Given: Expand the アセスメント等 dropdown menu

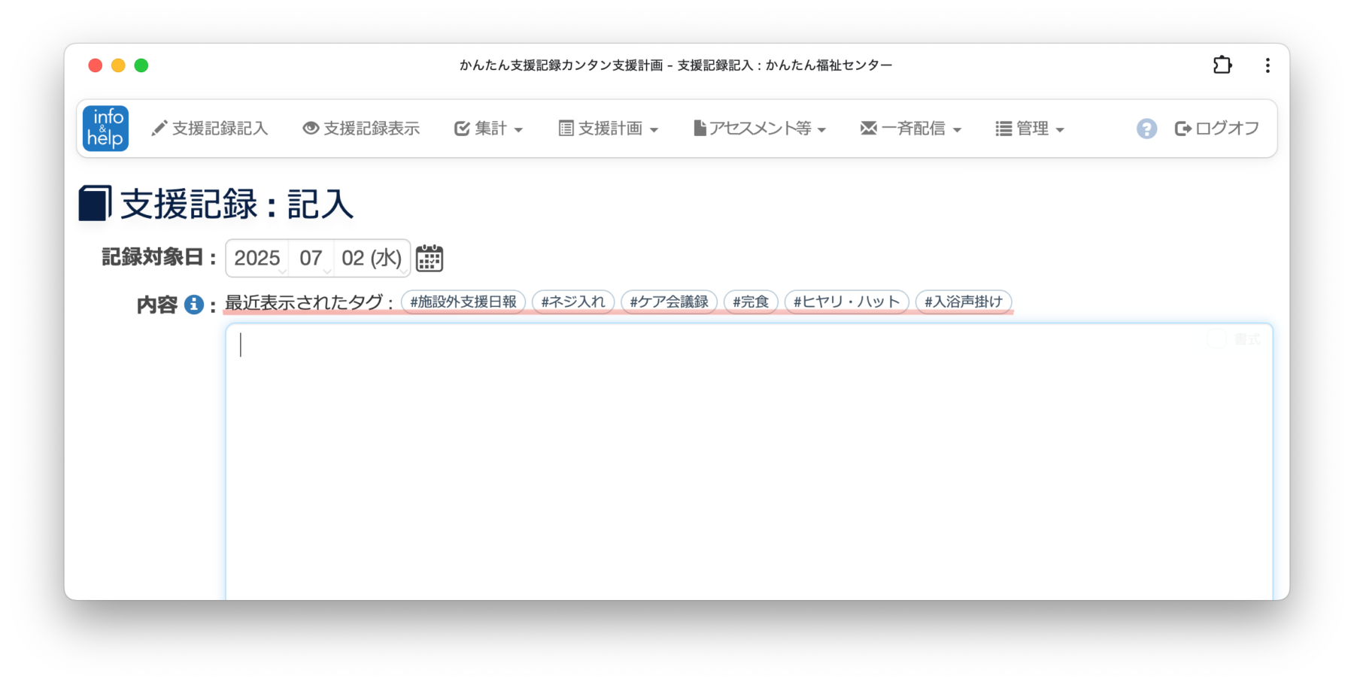Looking at the screenshot, I should [x=760, y=129].
